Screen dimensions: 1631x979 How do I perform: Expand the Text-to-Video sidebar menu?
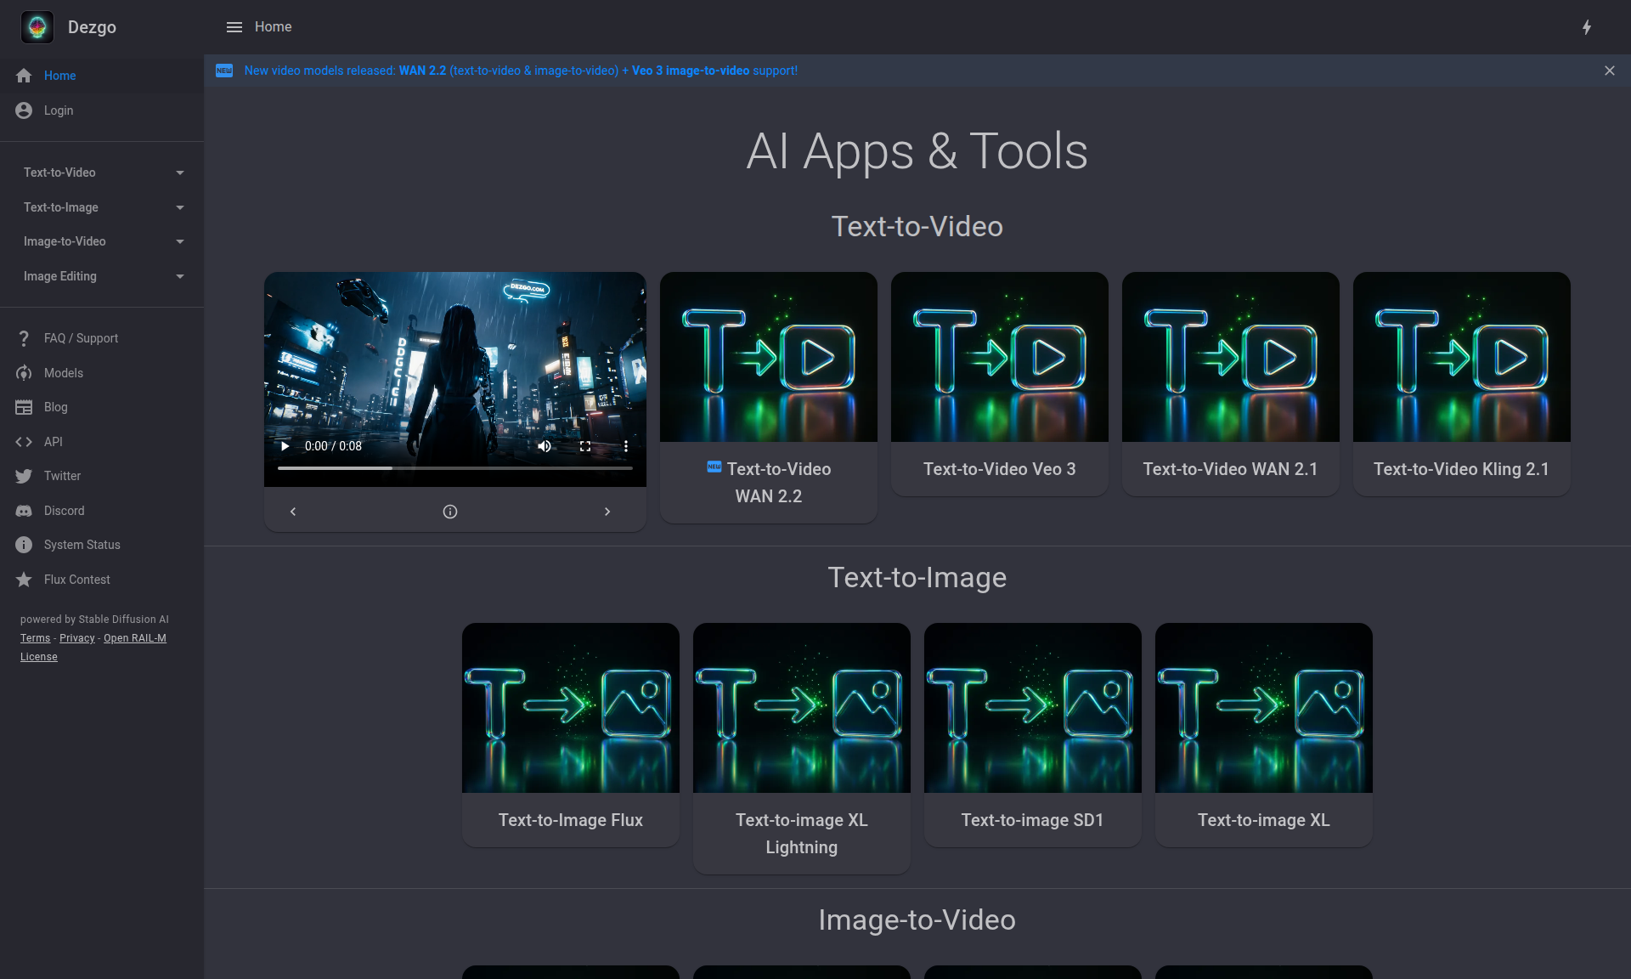pyautogui.click(x=102, y=173)
